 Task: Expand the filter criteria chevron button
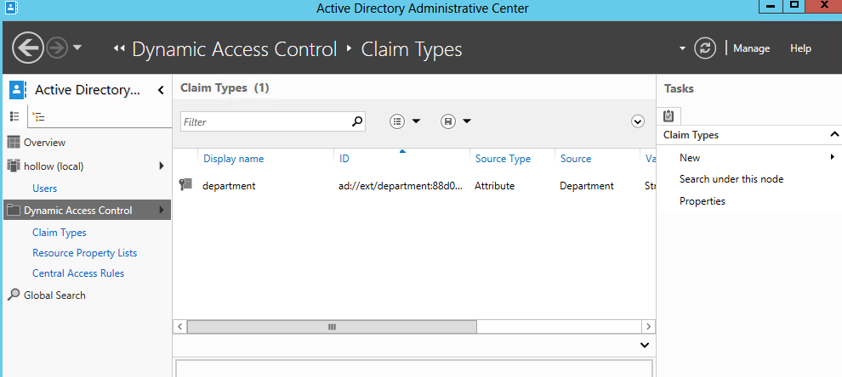pyautogui.click(x=638, y=121)
